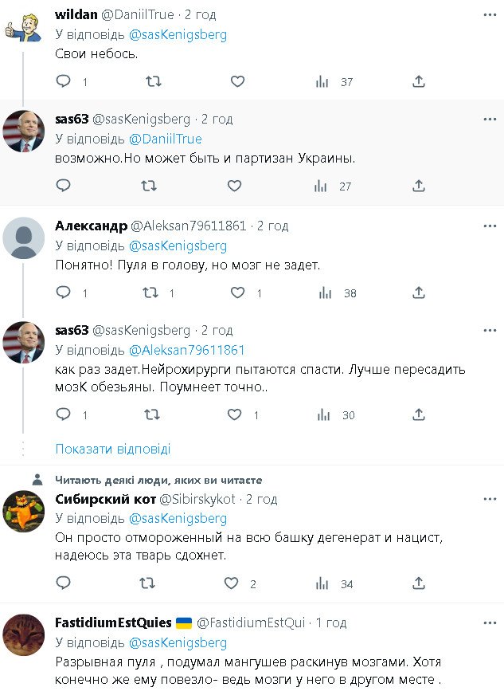Open more options on FastidiumEstQuies tweet
The image size is (504, 699).
point(489,622)
